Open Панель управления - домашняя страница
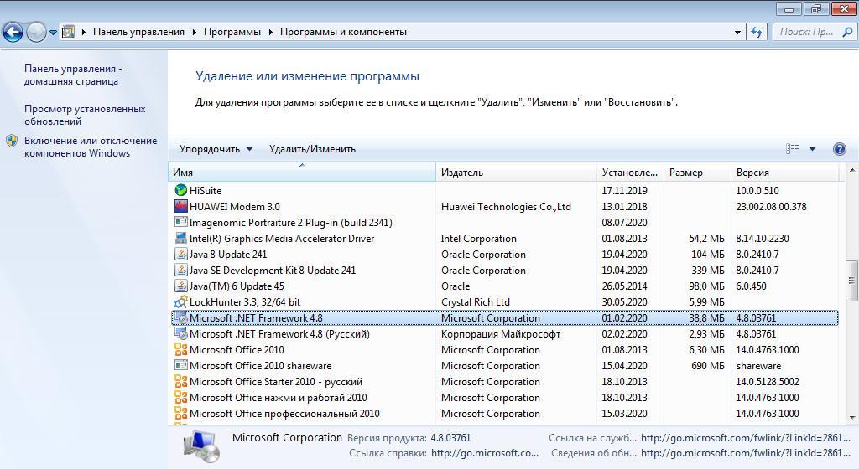Screen dimensions: 859x469 coord(73,75)
